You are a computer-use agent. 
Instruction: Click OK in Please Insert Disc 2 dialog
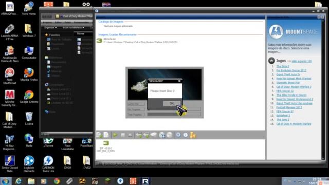[171, 103]
